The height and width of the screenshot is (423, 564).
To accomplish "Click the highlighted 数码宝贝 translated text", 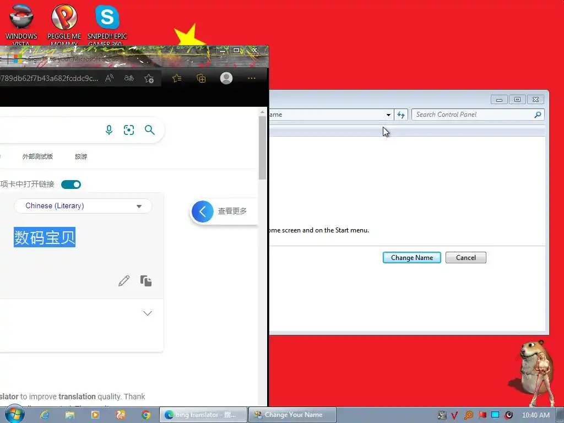I will click(45, 237).
